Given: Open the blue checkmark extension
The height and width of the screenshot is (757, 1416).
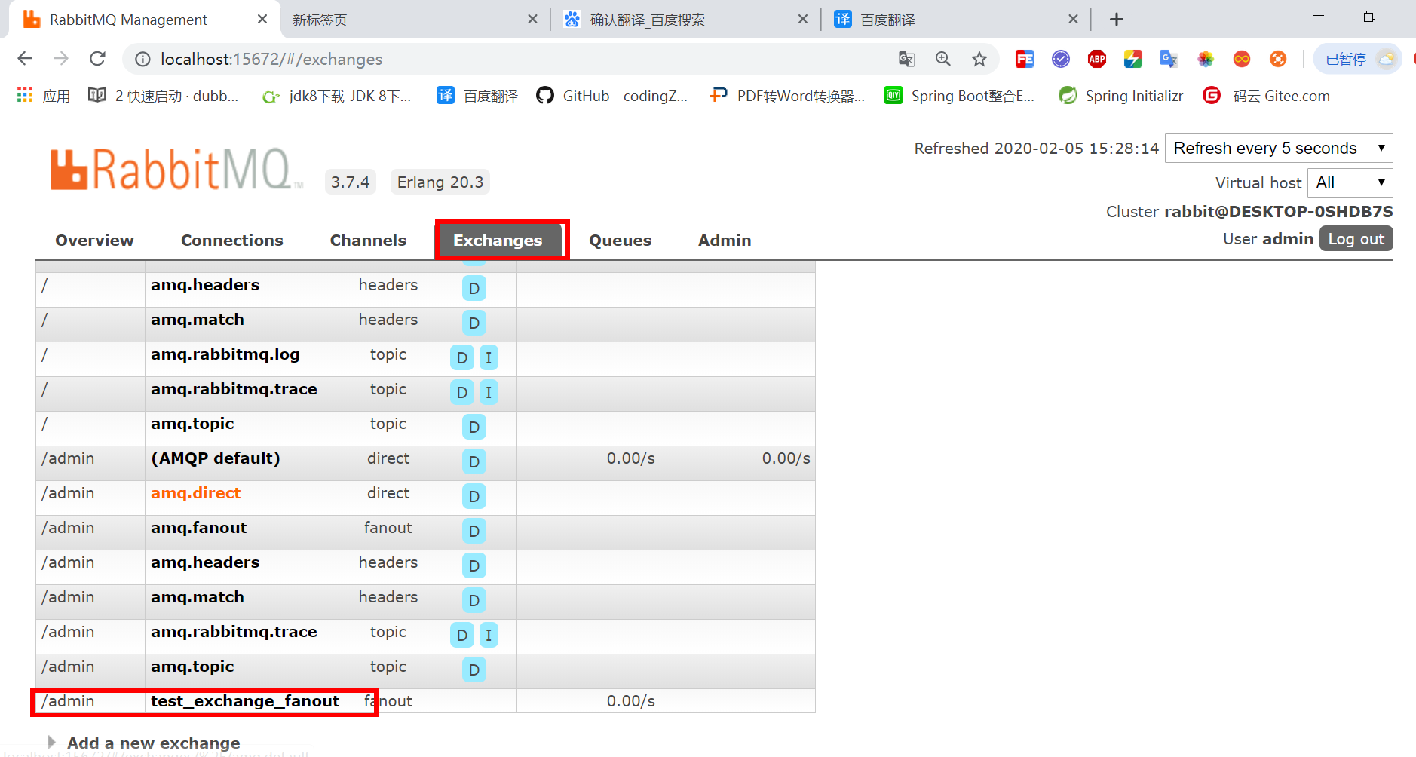Looking at the screenshot, I should 1061,59.
